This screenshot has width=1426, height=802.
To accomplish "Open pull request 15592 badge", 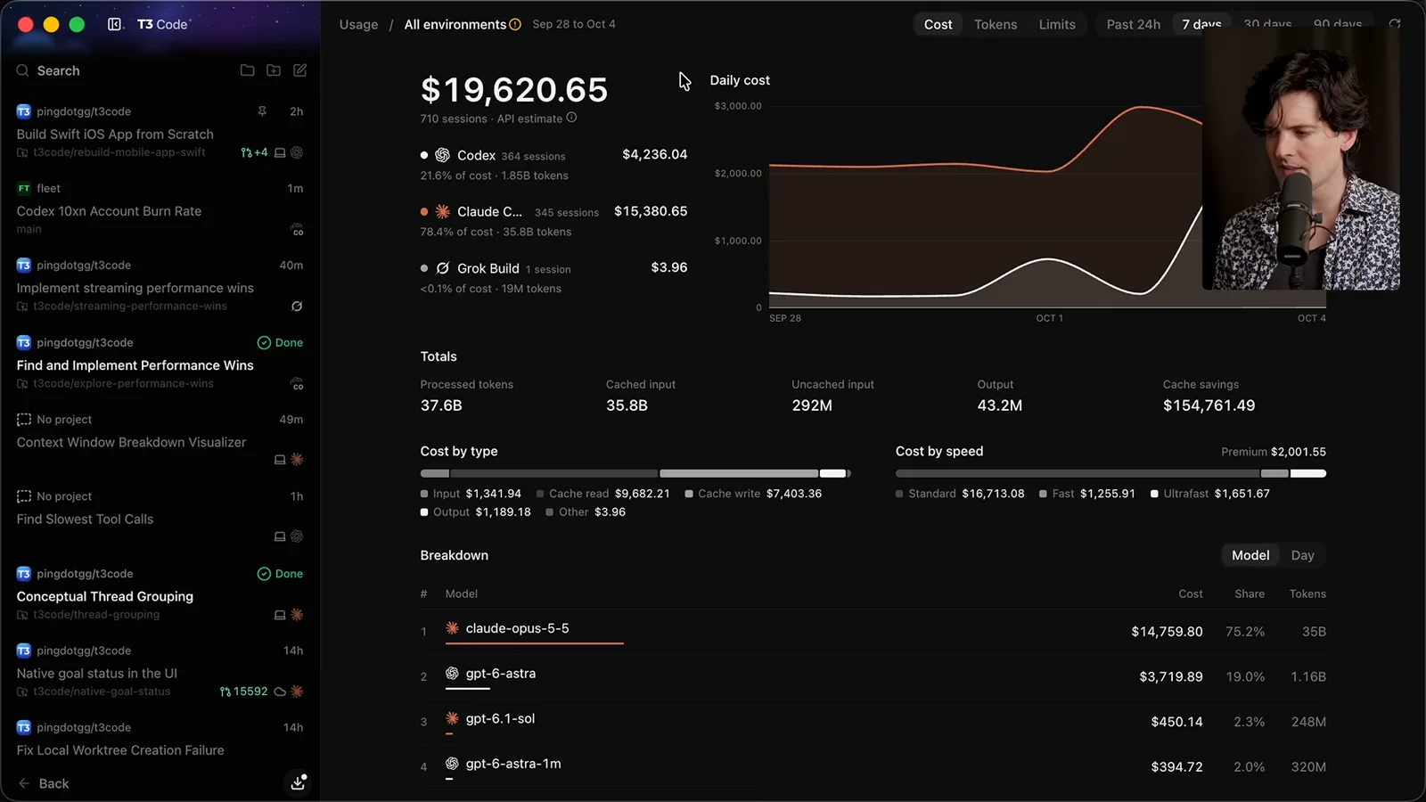I will pyautogui.click(x=243, y=692).
